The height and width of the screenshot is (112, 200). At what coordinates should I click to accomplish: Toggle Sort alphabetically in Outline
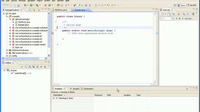tap(30, 67)
